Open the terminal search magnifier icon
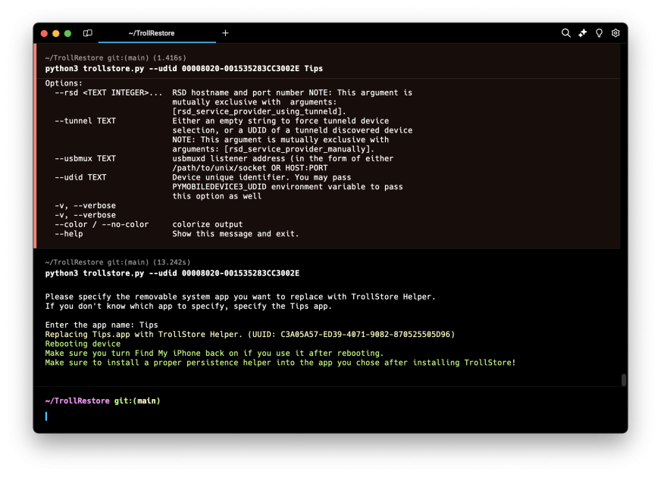 [x=565, y=33]
